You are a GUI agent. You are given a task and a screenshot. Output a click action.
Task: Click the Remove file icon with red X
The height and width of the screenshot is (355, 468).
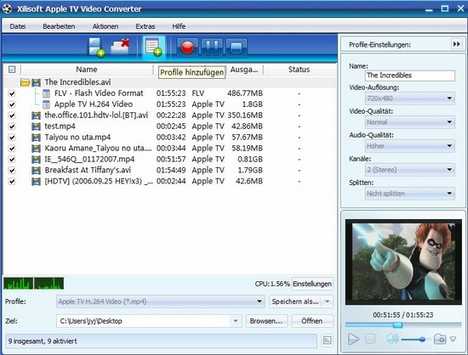tap(121, 47)
